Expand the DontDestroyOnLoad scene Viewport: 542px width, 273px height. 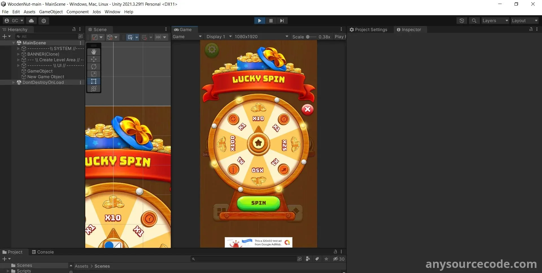[14, 82]
